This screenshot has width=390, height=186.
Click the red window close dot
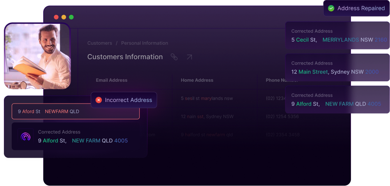tap(56, 17)
